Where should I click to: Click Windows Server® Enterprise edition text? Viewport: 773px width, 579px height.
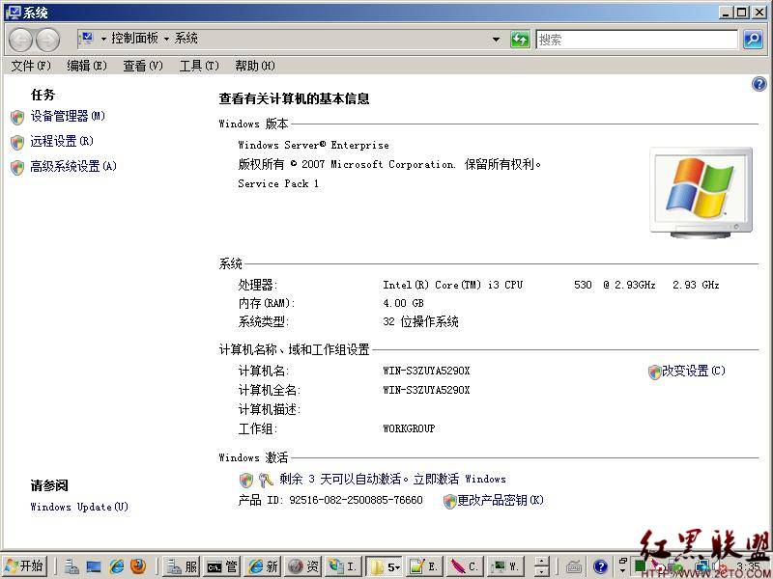pos(313,146)
